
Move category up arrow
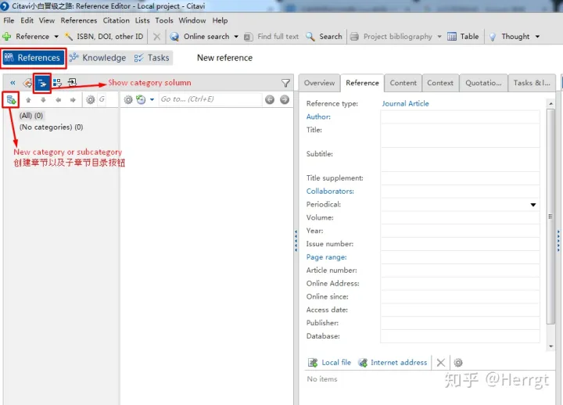click(x=28, y=100)
